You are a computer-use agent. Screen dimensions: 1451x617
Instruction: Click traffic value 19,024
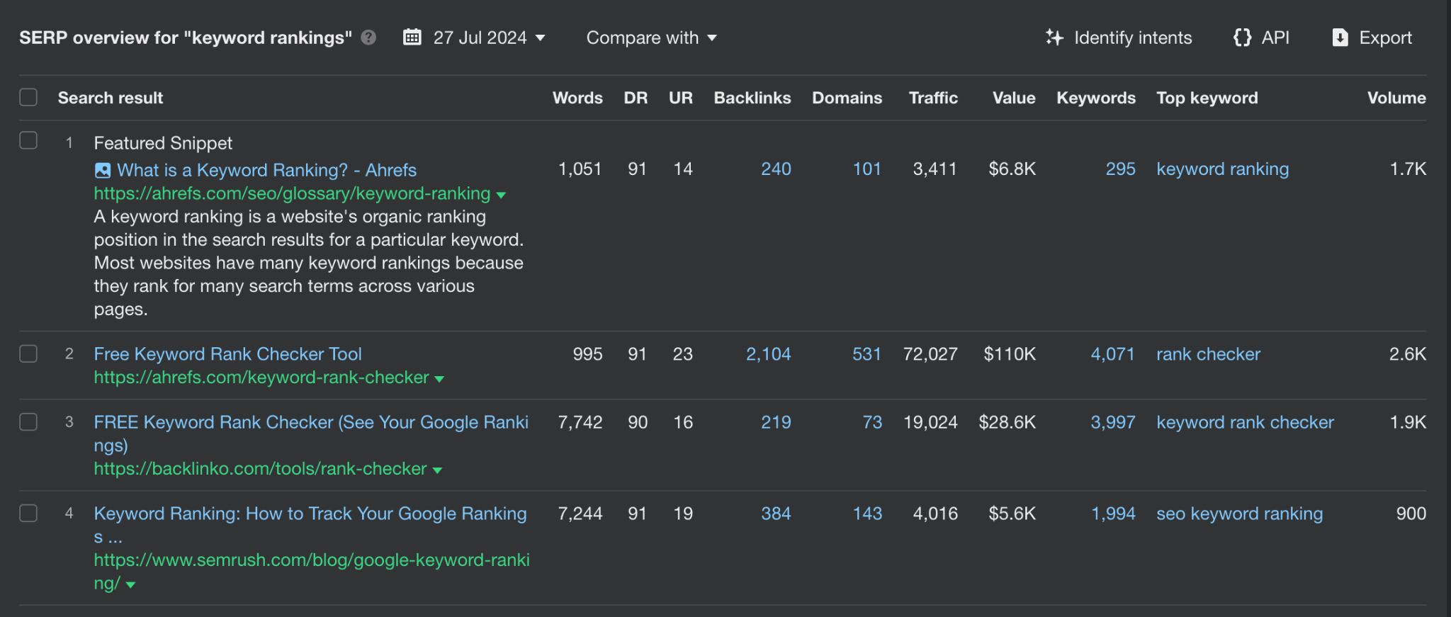coord(930,422)
